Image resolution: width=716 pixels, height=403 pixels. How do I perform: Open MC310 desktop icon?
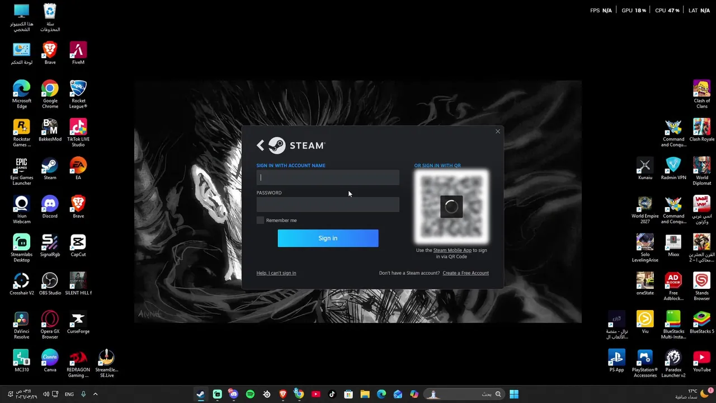[x=22, y=360]
